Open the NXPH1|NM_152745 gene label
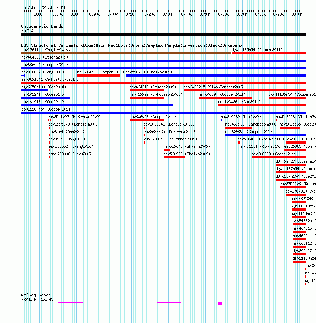The image size is (316, 323). [x=37, y=299]
